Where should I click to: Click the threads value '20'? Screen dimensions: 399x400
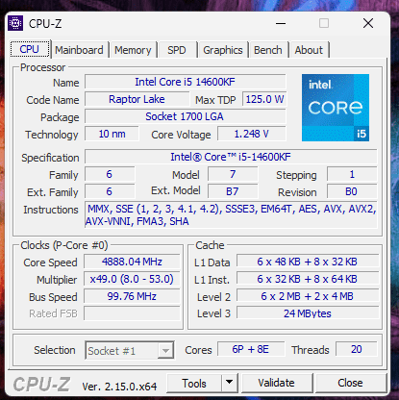click(357, 349)
